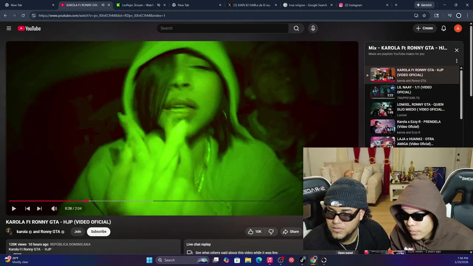This screenshot has height=266, width=473.
Task: Click the browser address bar URL
Action: (x=102, y=16)
